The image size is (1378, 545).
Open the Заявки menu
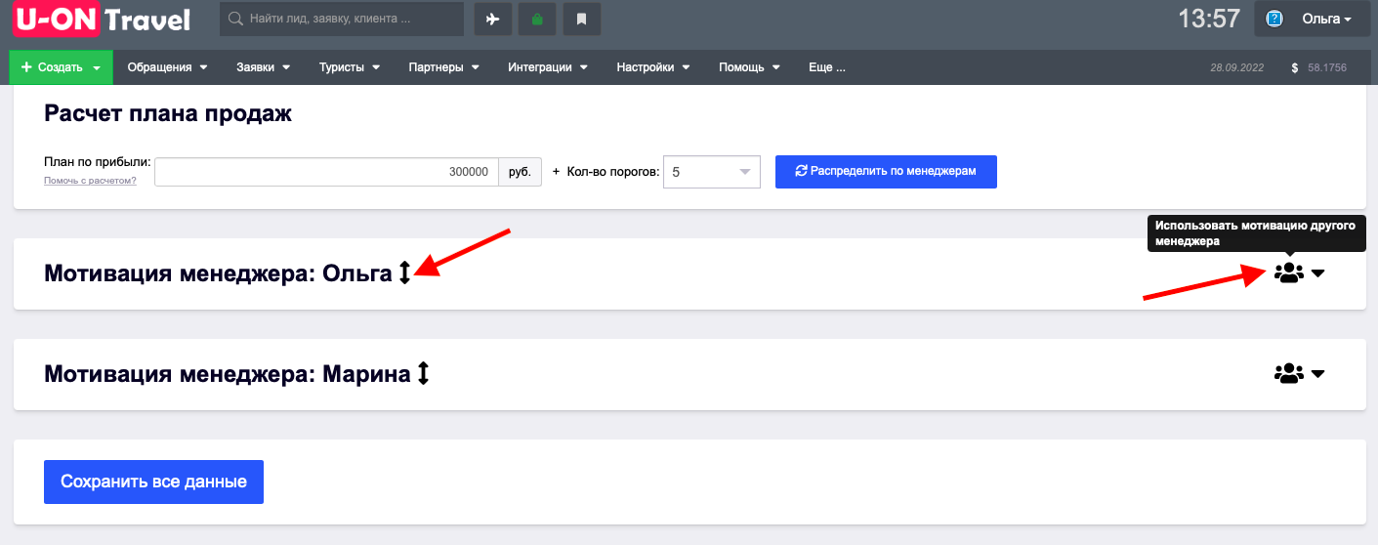264,67
